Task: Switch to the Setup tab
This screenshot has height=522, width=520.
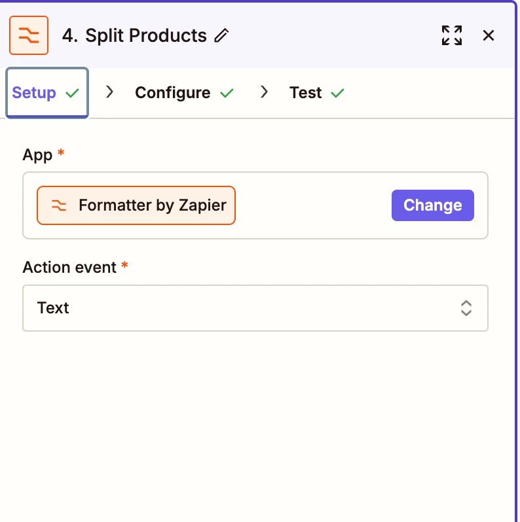Action: (34, 93)
